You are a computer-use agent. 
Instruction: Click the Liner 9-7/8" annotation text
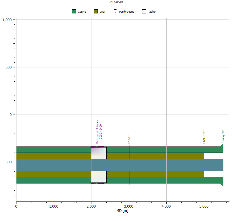coord(204,136)
